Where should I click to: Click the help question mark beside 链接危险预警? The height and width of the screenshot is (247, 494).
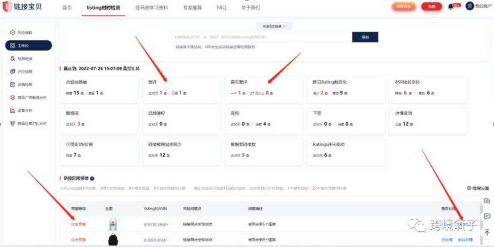pyautogui.click(x=92, y=179)
